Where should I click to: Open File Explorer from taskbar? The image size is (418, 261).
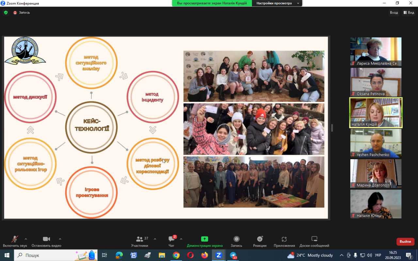pos(162,255)
